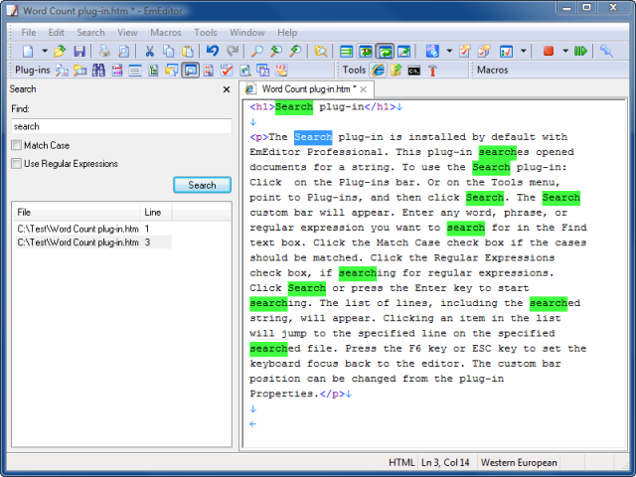Click the Find in Files folder magnifier icon
636x477 pixels.
tap(321, 51)
